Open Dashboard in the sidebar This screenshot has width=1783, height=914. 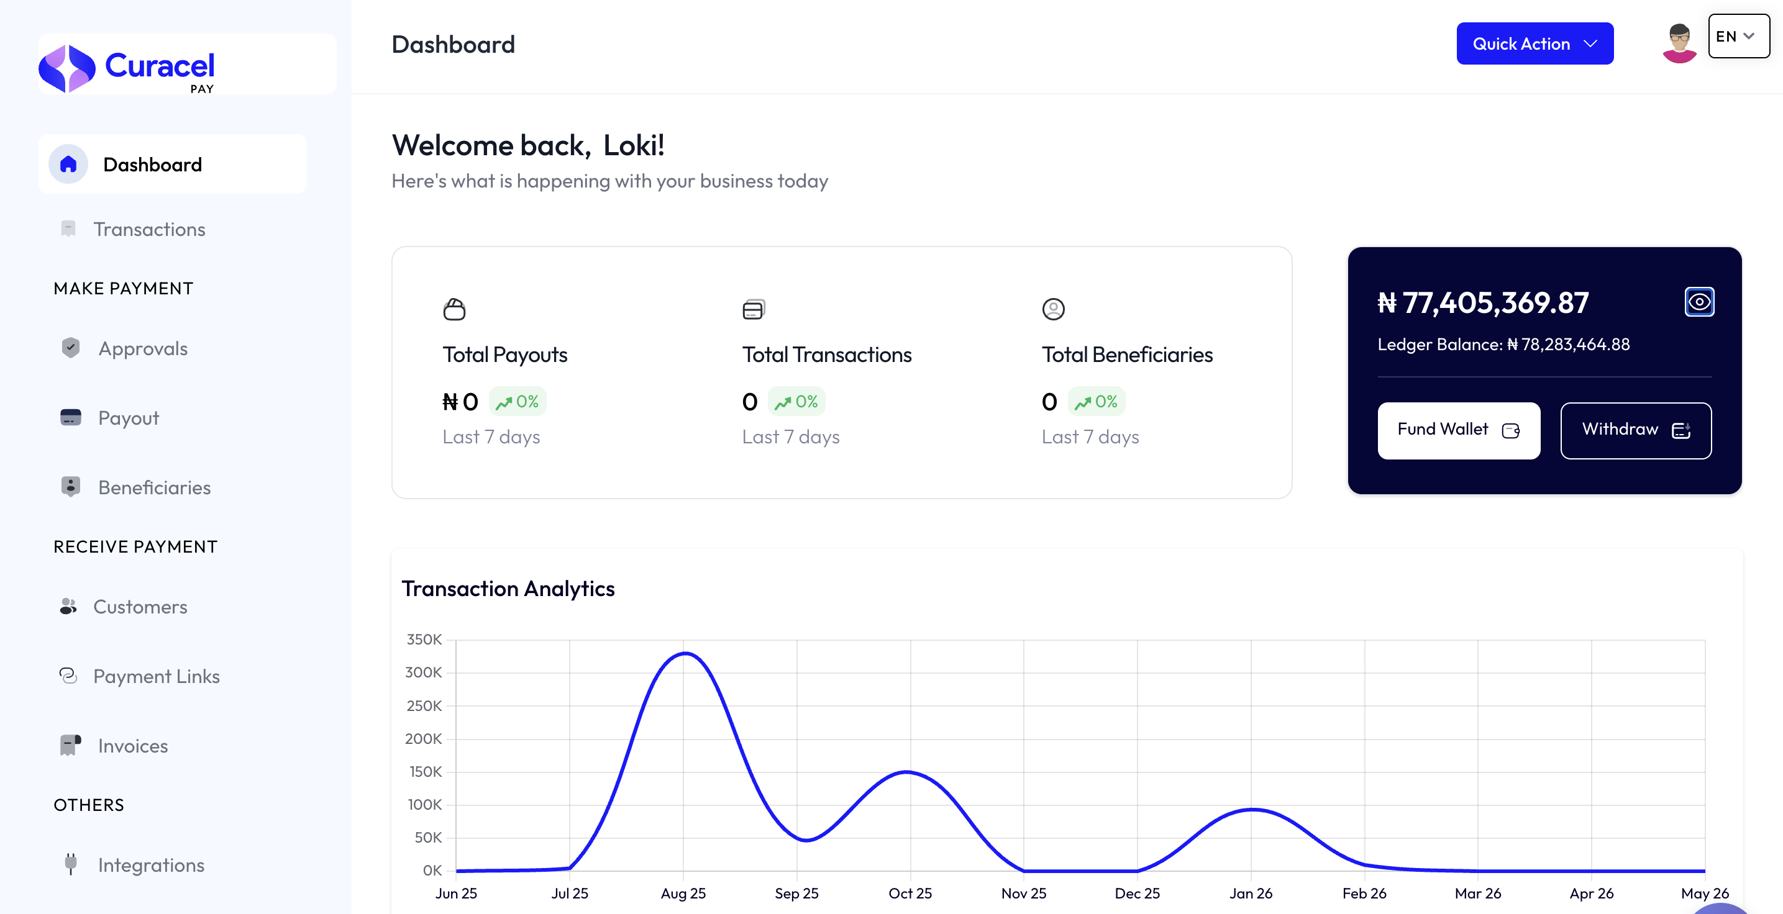tap(172, 165)
